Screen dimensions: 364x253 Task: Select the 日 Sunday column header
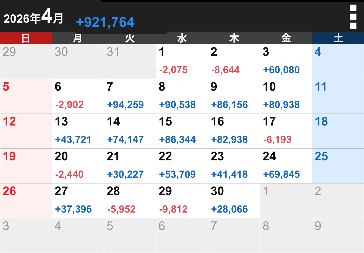point(26,38)
